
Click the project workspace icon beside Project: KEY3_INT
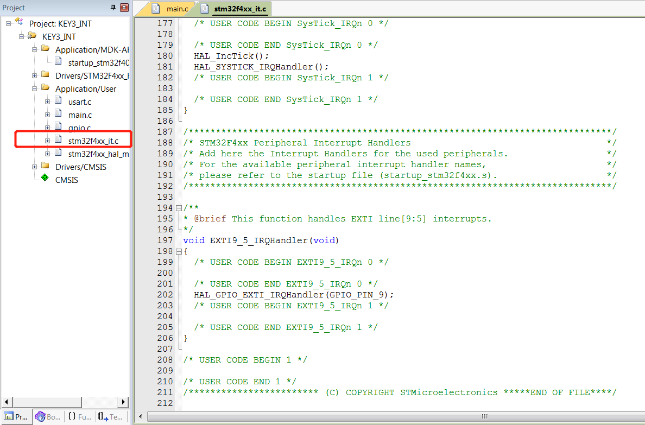pyautogui.click(x=19, y=22)
